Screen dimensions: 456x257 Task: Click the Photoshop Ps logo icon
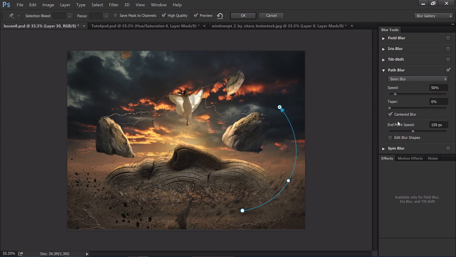(x=6, y=5)
